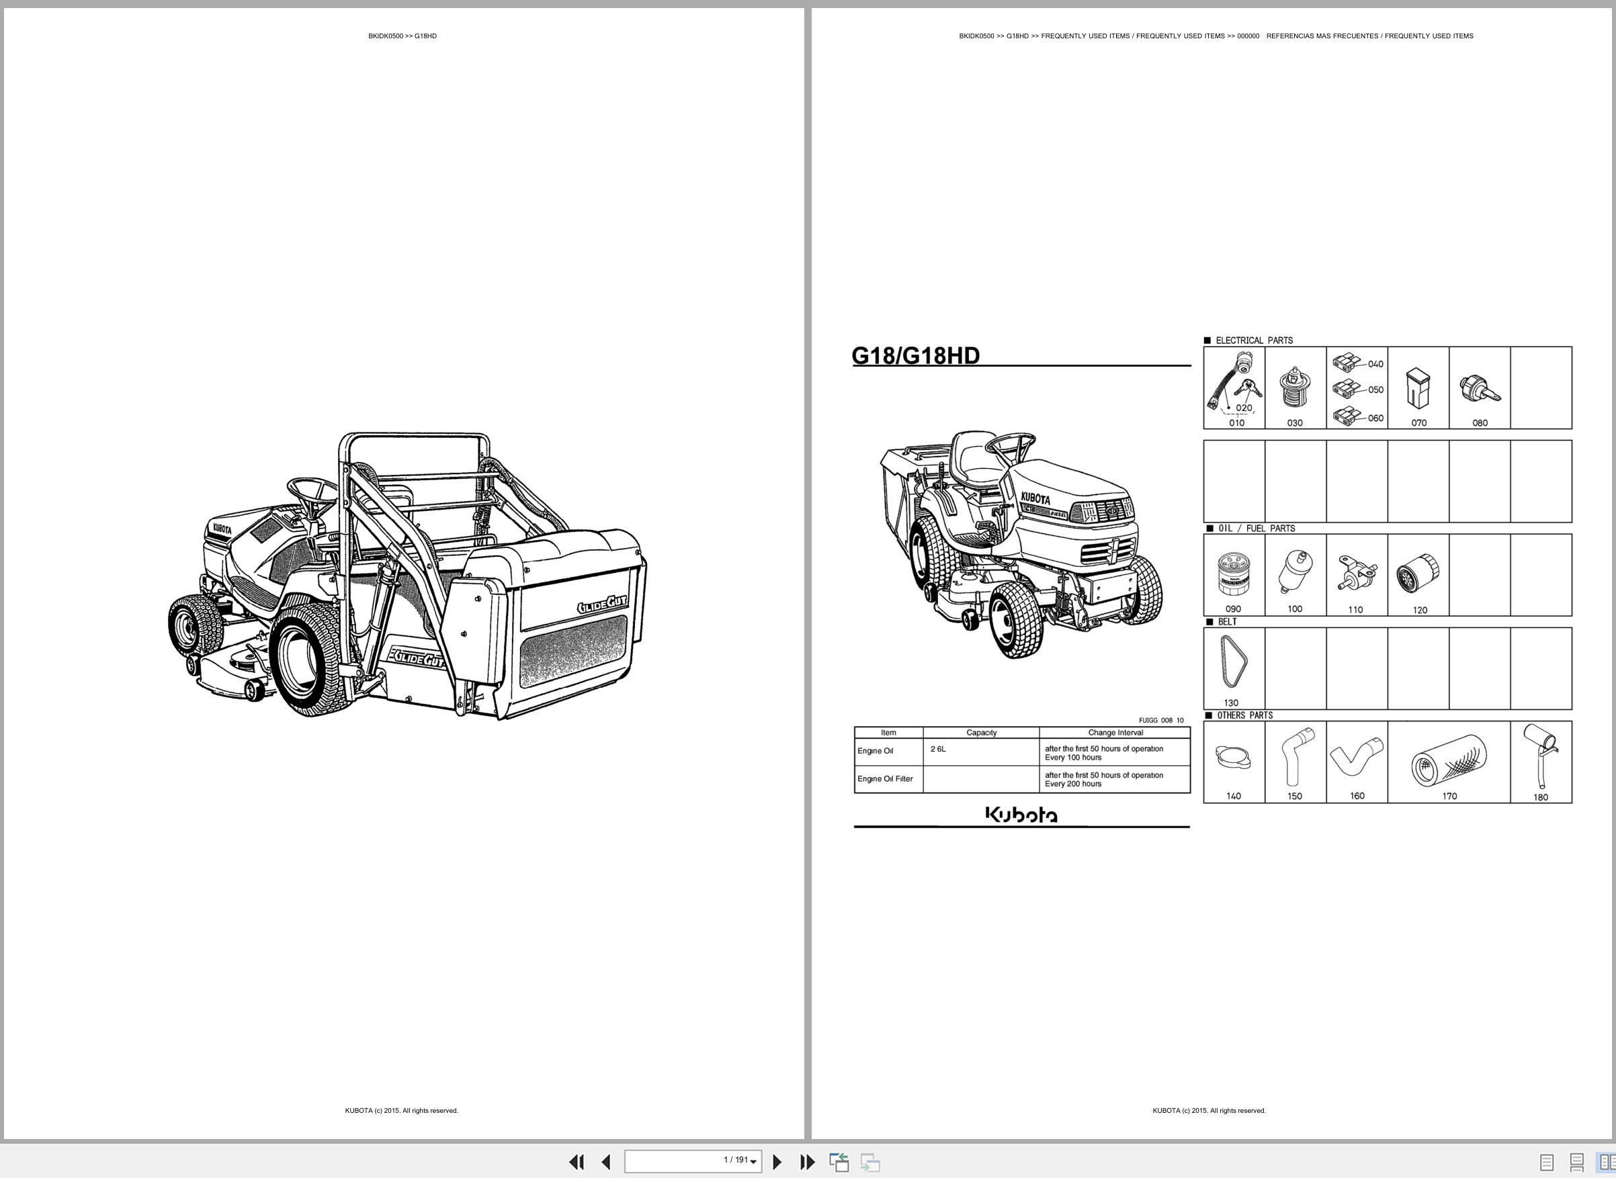Click the Engine Oil row label
1616x1178 pixels.
(x=876, y=751)
